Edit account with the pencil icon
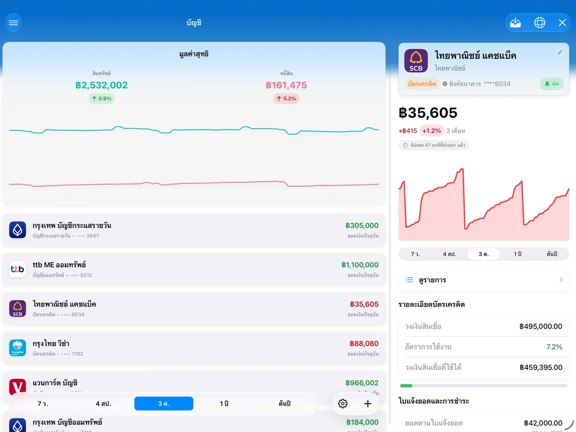 [x=560, y=52]
